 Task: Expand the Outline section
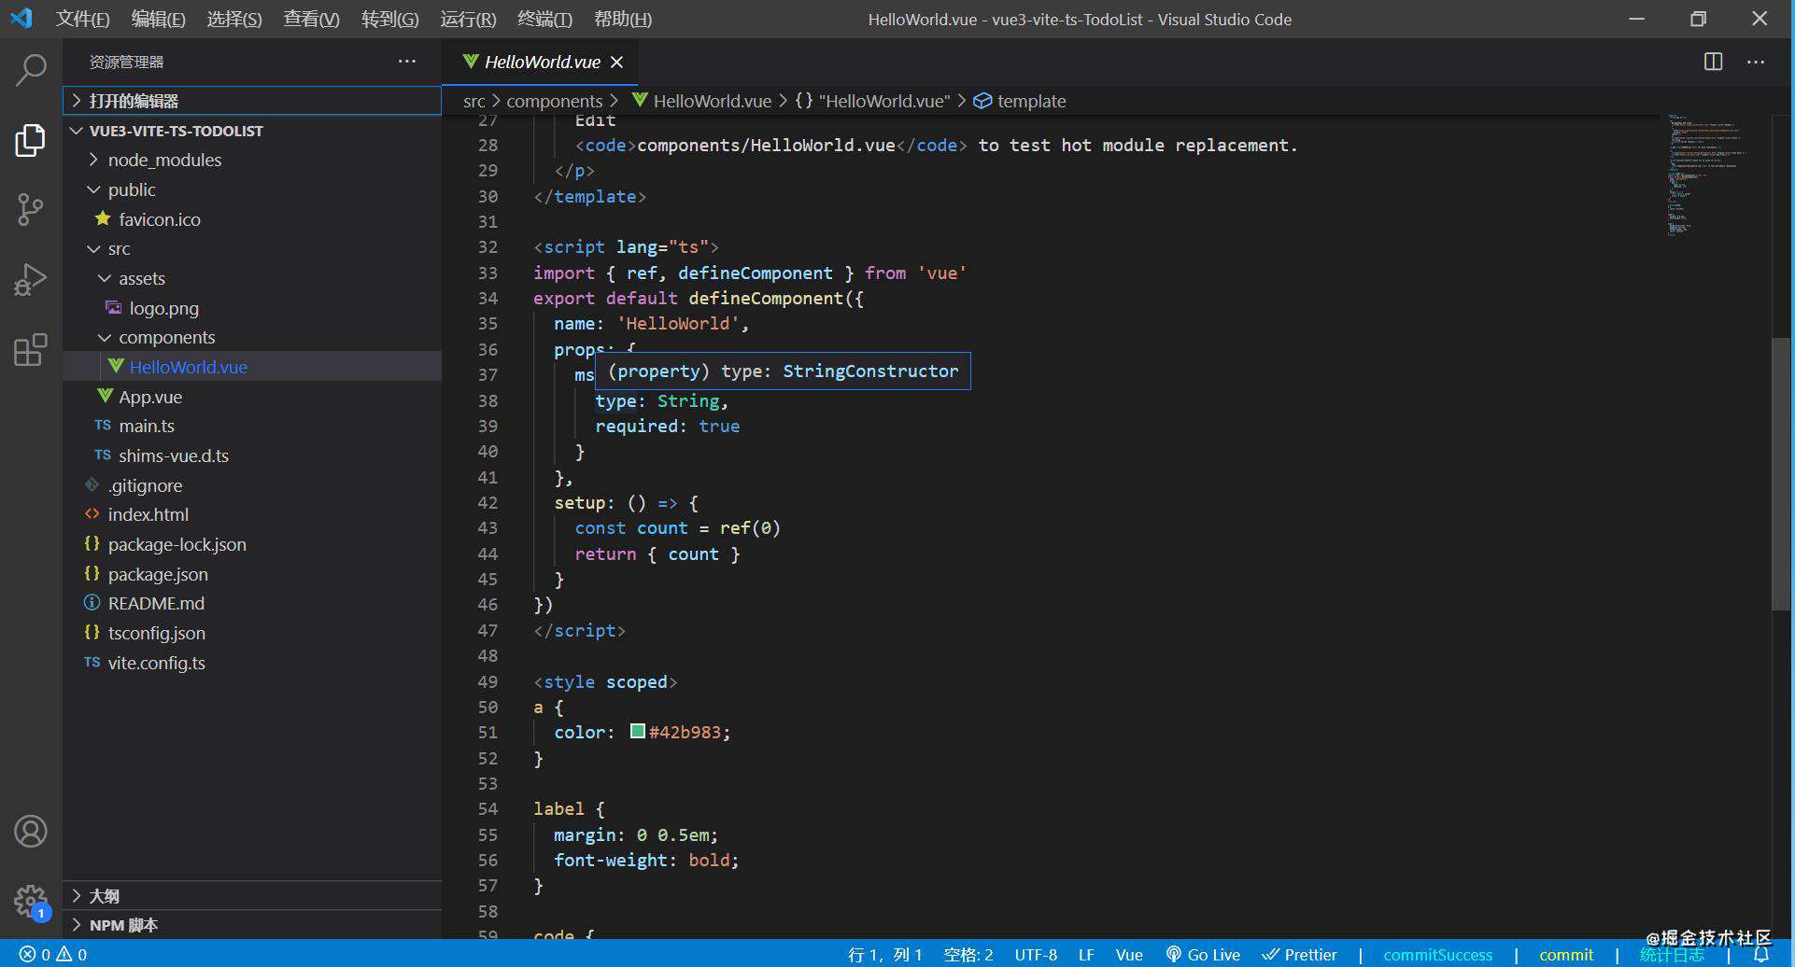(252, 896)
